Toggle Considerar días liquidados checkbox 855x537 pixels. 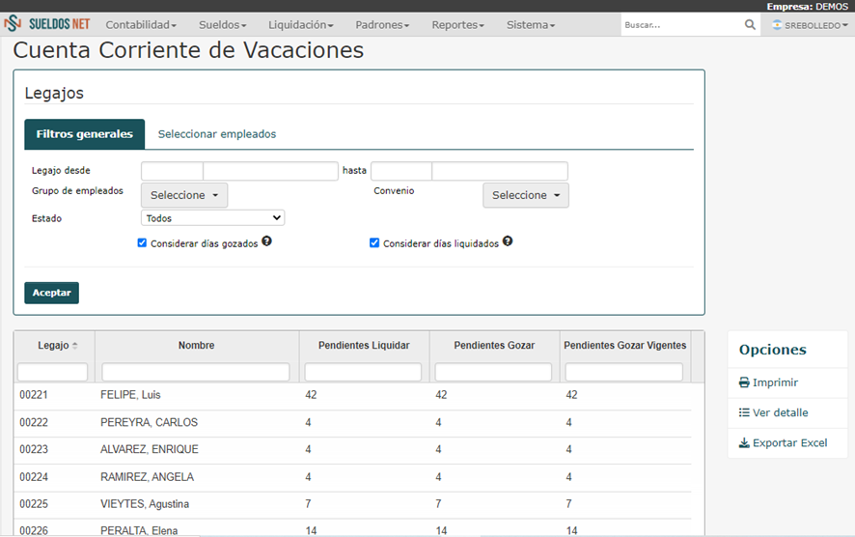coord(374,242)
